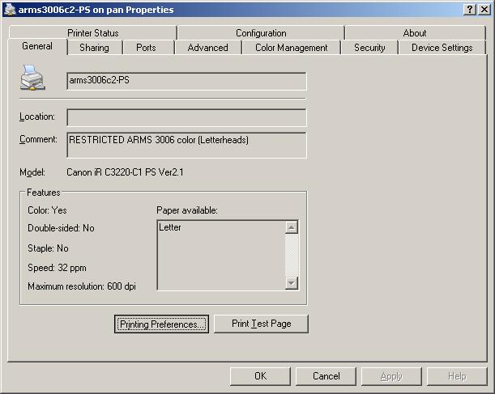
Task: Switch to the Sharing tab
Action: (94, 48)
